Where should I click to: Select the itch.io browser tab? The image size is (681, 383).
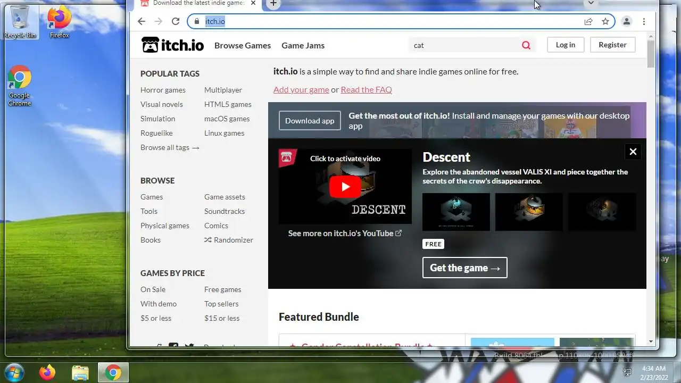coord(197,3)
